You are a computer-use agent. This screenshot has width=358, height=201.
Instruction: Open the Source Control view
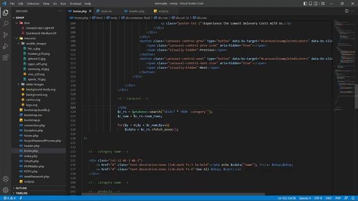coord(6,35)
